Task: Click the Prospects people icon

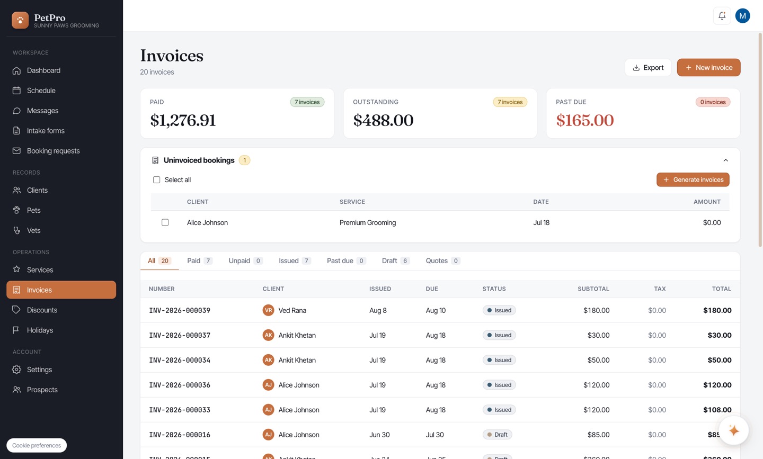Action: (17, 390)
